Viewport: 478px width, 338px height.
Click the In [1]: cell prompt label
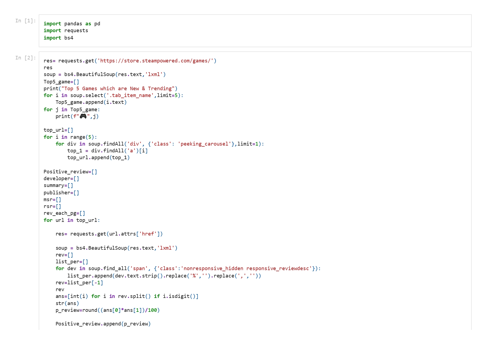pos(25,21)
